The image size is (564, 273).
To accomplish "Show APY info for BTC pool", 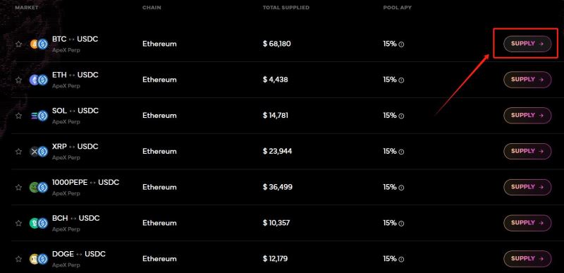I will (401, 44).
